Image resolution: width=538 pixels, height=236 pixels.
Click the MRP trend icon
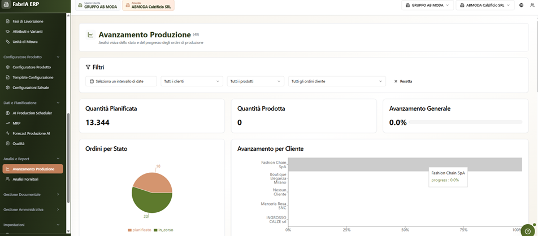pos(7,123)
